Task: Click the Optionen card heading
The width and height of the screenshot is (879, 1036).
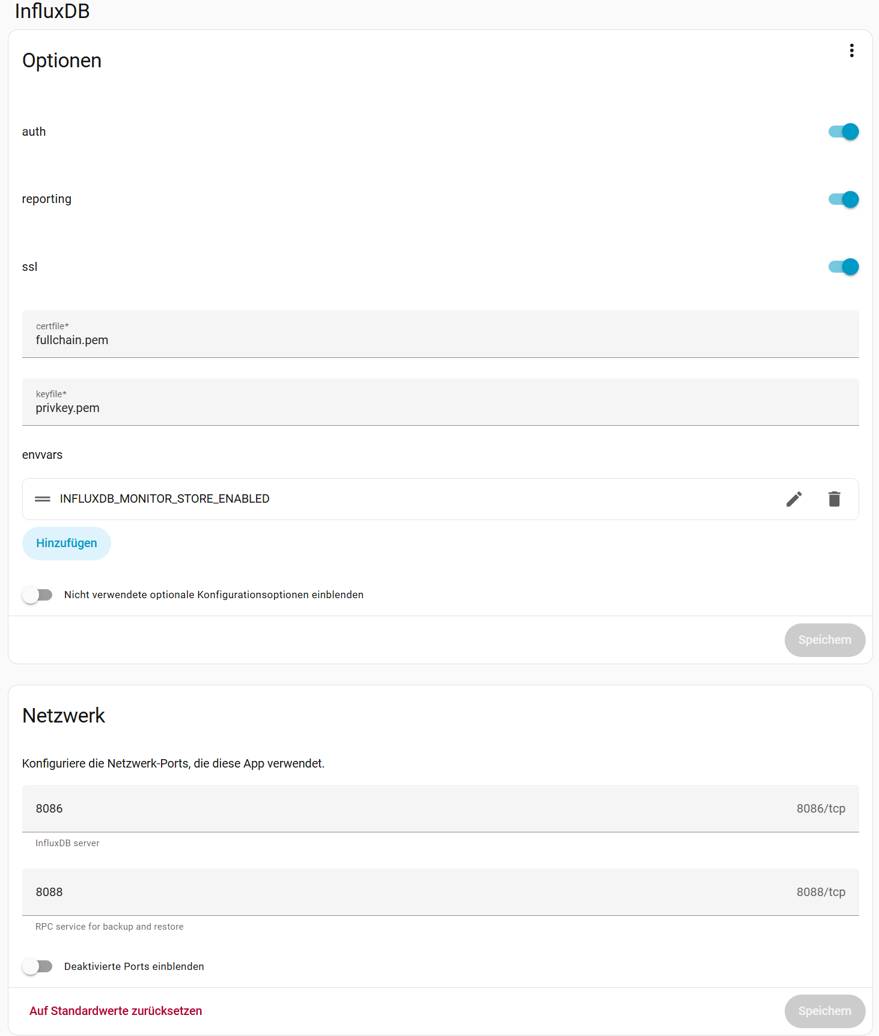Action: pyautogui.click(x=62, y=61)
